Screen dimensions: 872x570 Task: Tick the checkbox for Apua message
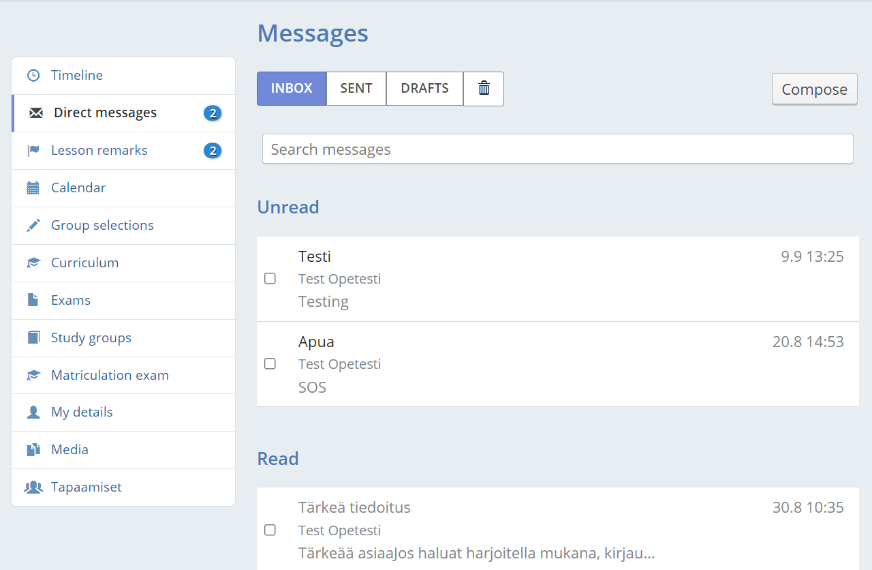coord(270,363)
